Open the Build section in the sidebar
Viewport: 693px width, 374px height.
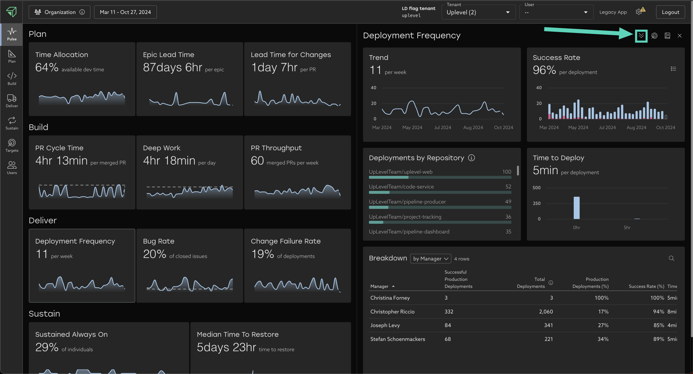[12, 78]
